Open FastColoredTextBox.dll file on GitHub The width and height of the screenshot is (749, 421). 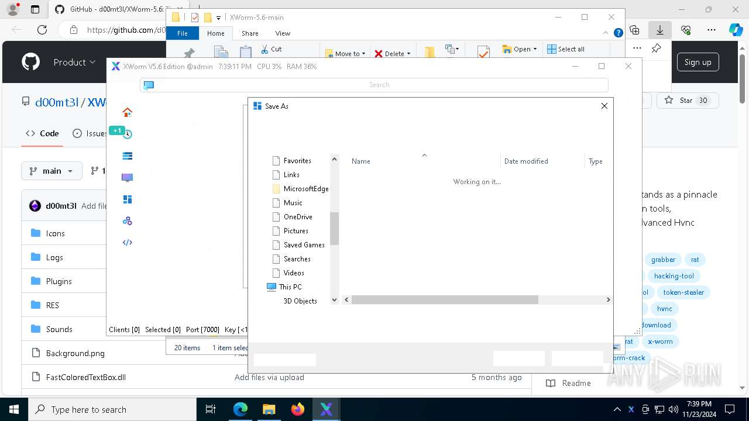(x=86, y=377)
